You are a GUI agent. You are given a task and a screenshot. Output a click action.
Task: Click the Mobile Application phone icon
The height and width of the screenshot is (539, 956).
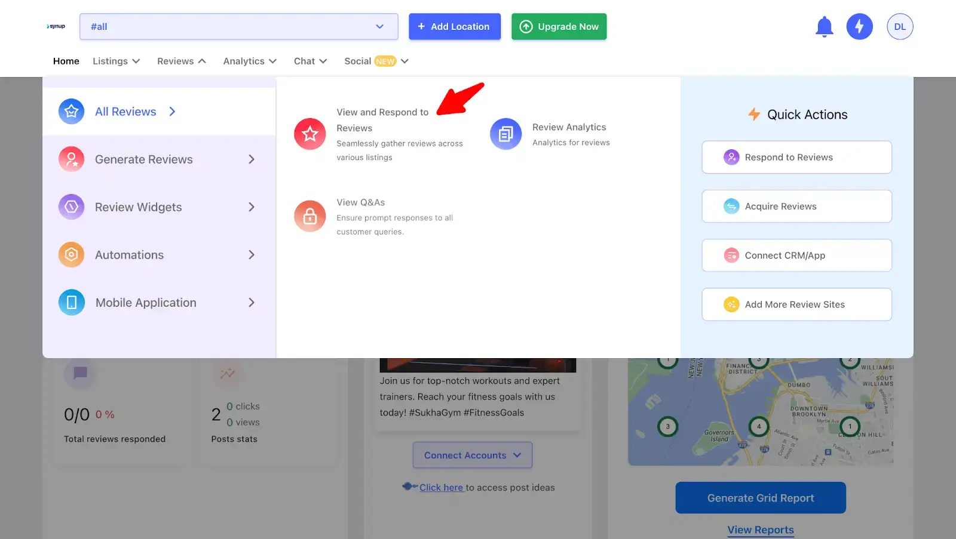pyautogui.click(x=72, y=303)
